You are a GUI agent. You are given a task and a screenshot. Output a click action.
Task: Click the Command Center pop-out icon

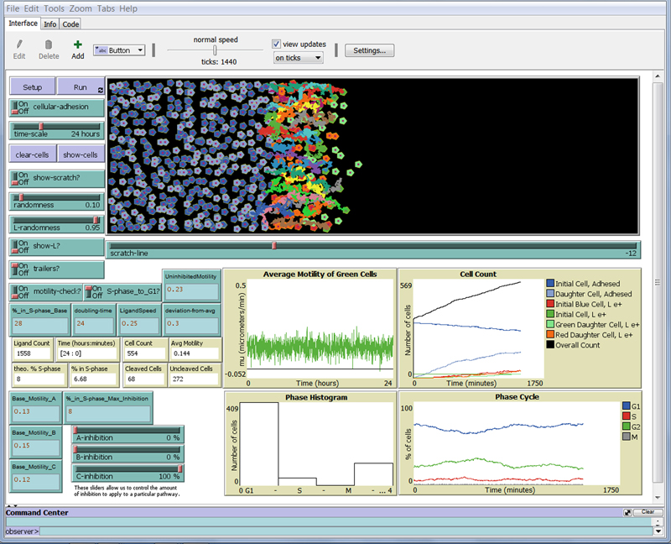pyautogui.click(x=627, y=511)
